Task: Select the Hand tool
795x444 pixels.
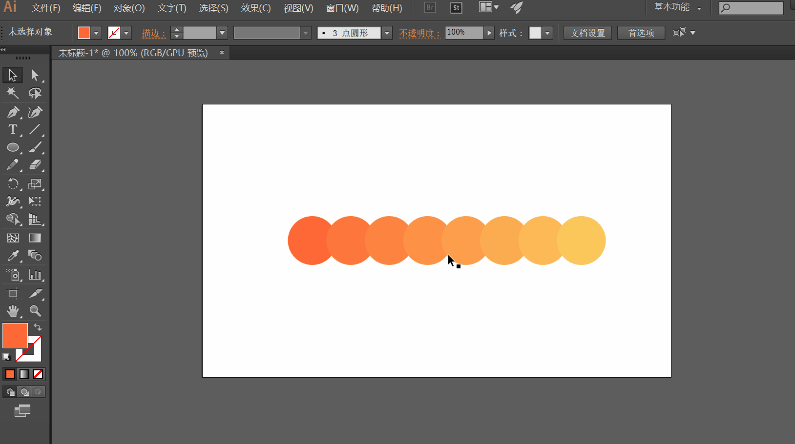Action: (13, 311)
